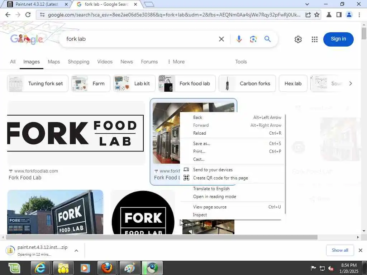Filter by Carbon forks chip
This screenshot has width=367, height=275.
[247, 83]
